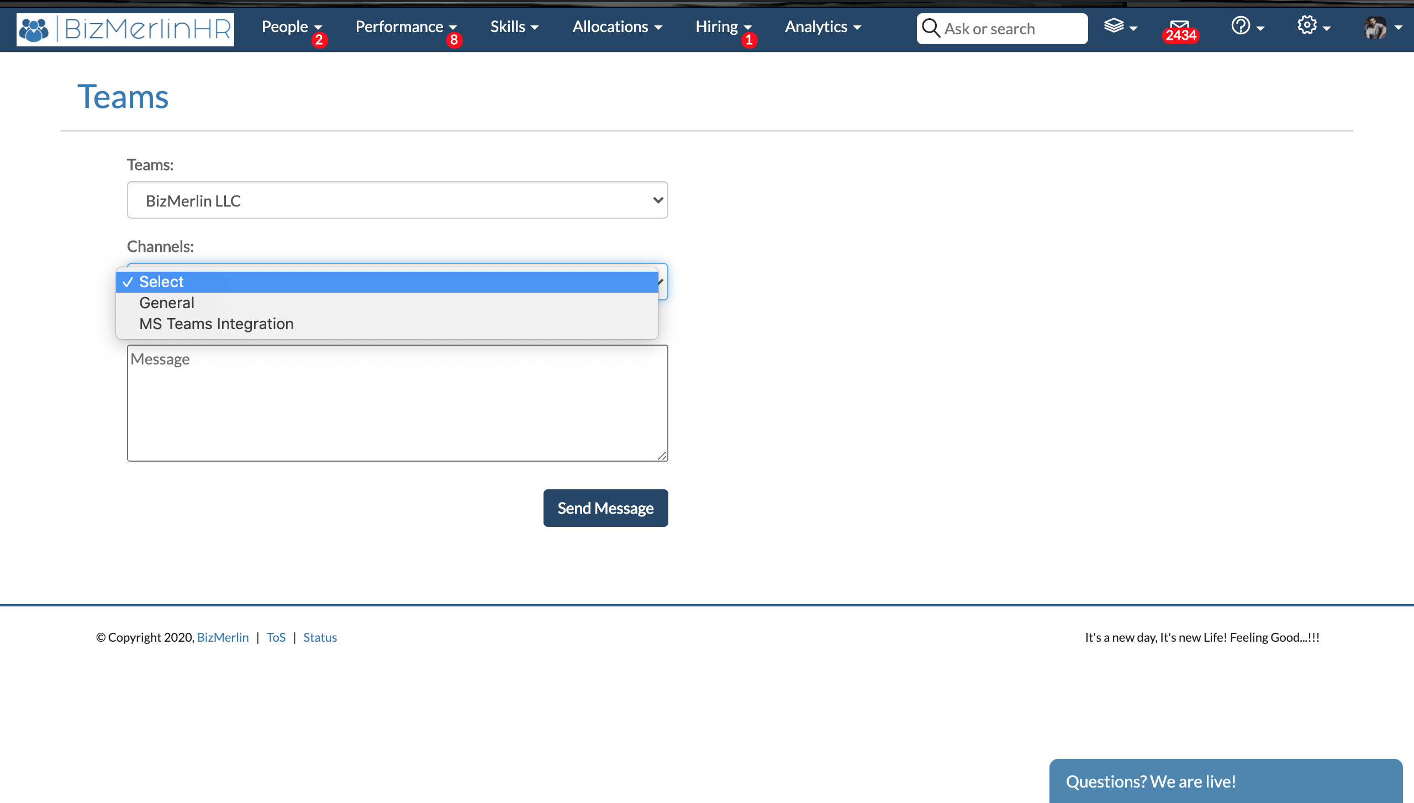
Task: Open the help question mark menu
Action: tap(1247, 26)
